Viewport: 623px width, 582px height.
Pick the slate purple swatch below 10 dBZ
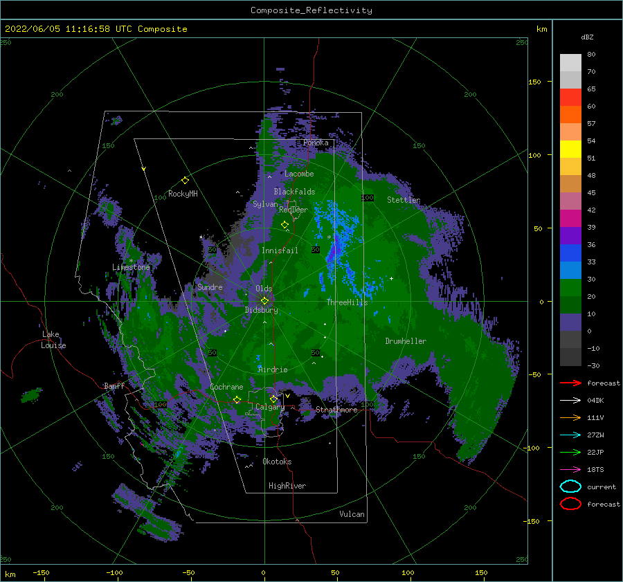(570, 322)
